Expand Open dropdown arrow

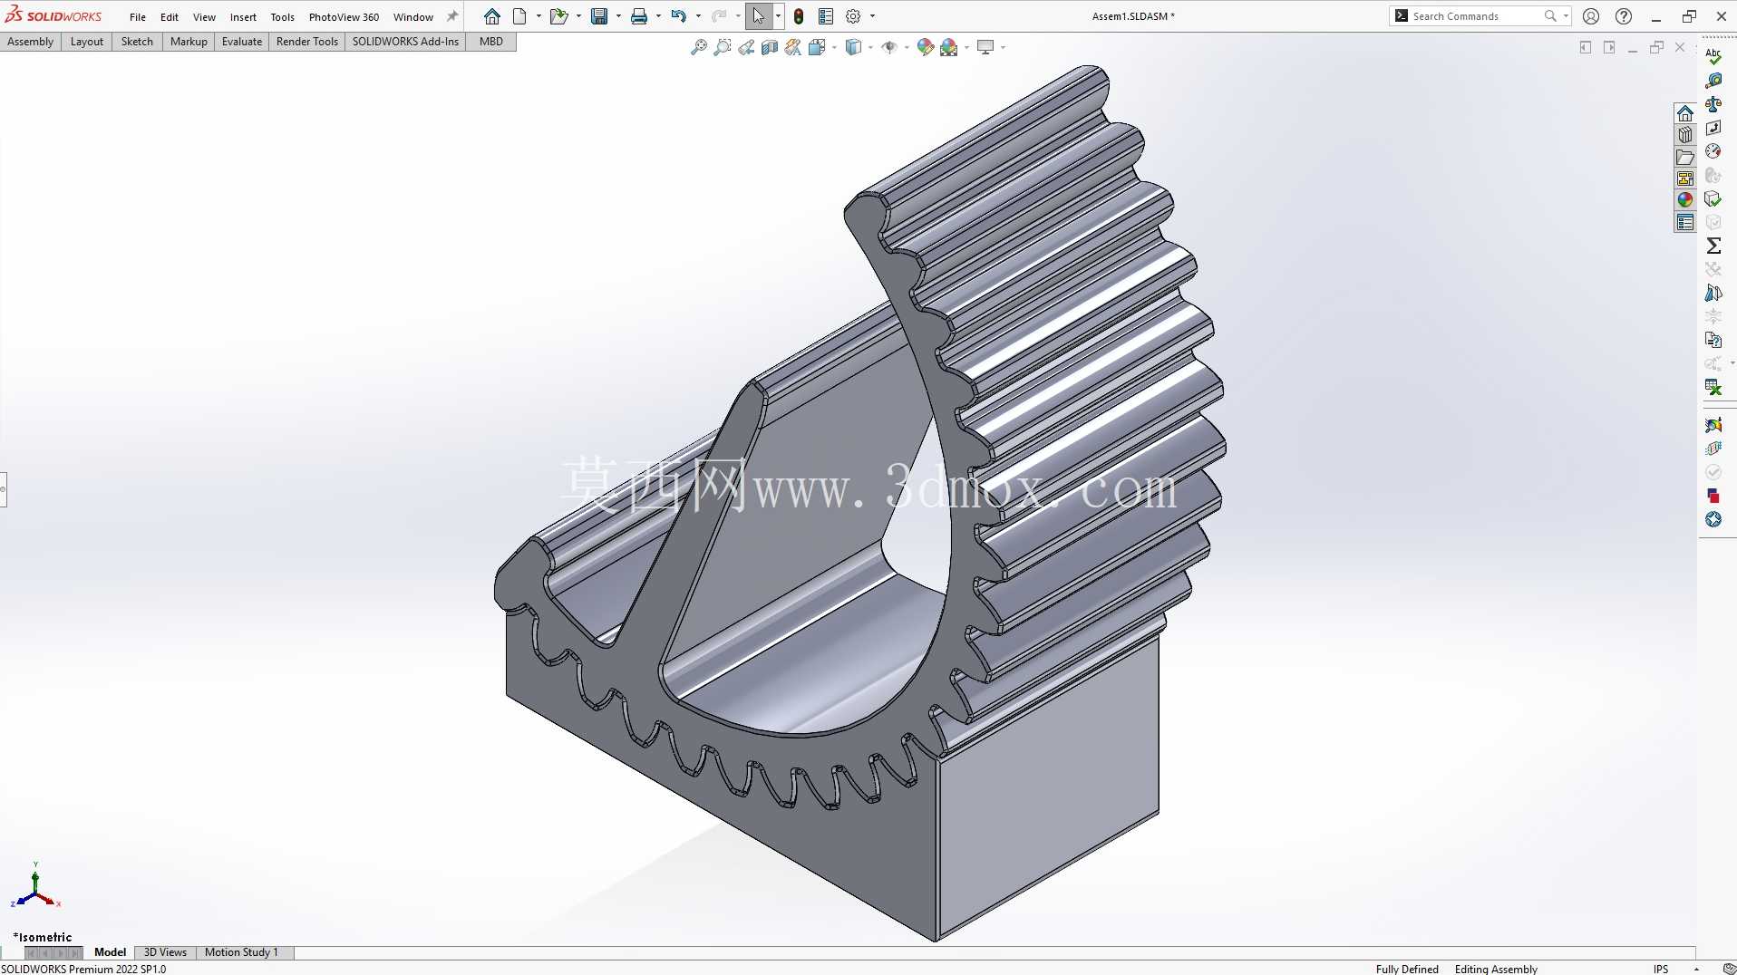[x=578, y=16]
